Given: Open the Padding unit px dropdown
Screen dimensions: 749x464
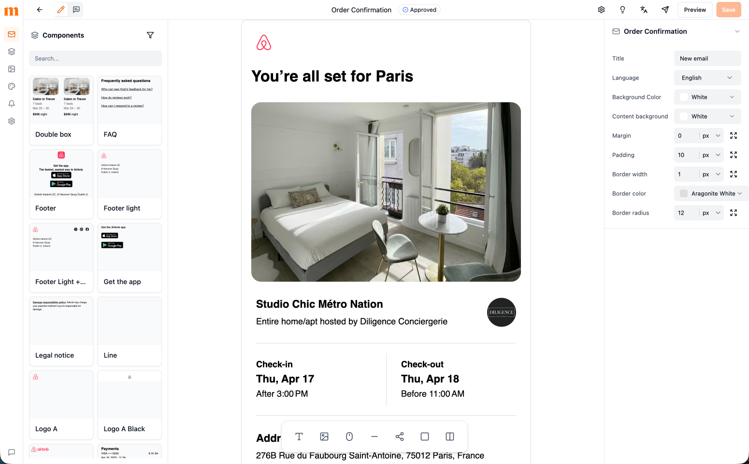Looking at the screenshot, I should (711, 155).
